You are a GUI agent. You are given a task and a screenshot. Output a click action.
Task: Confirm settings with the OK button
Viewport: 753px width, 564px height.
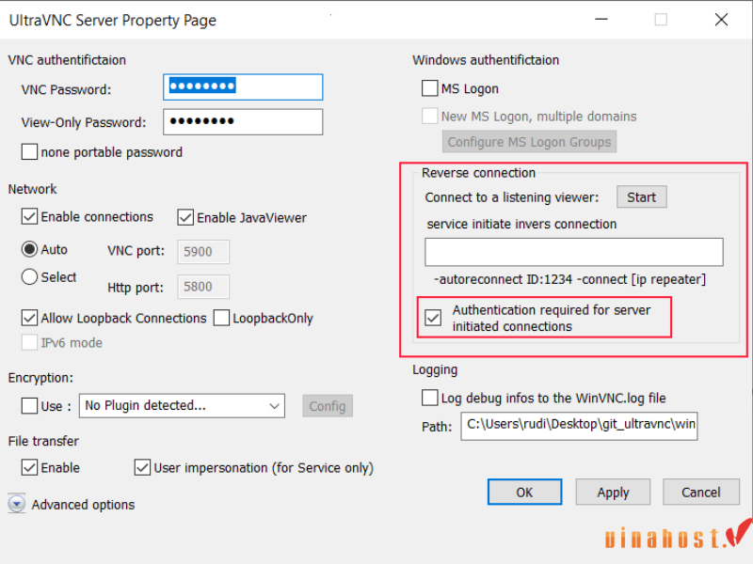click(x=524, y=492)
